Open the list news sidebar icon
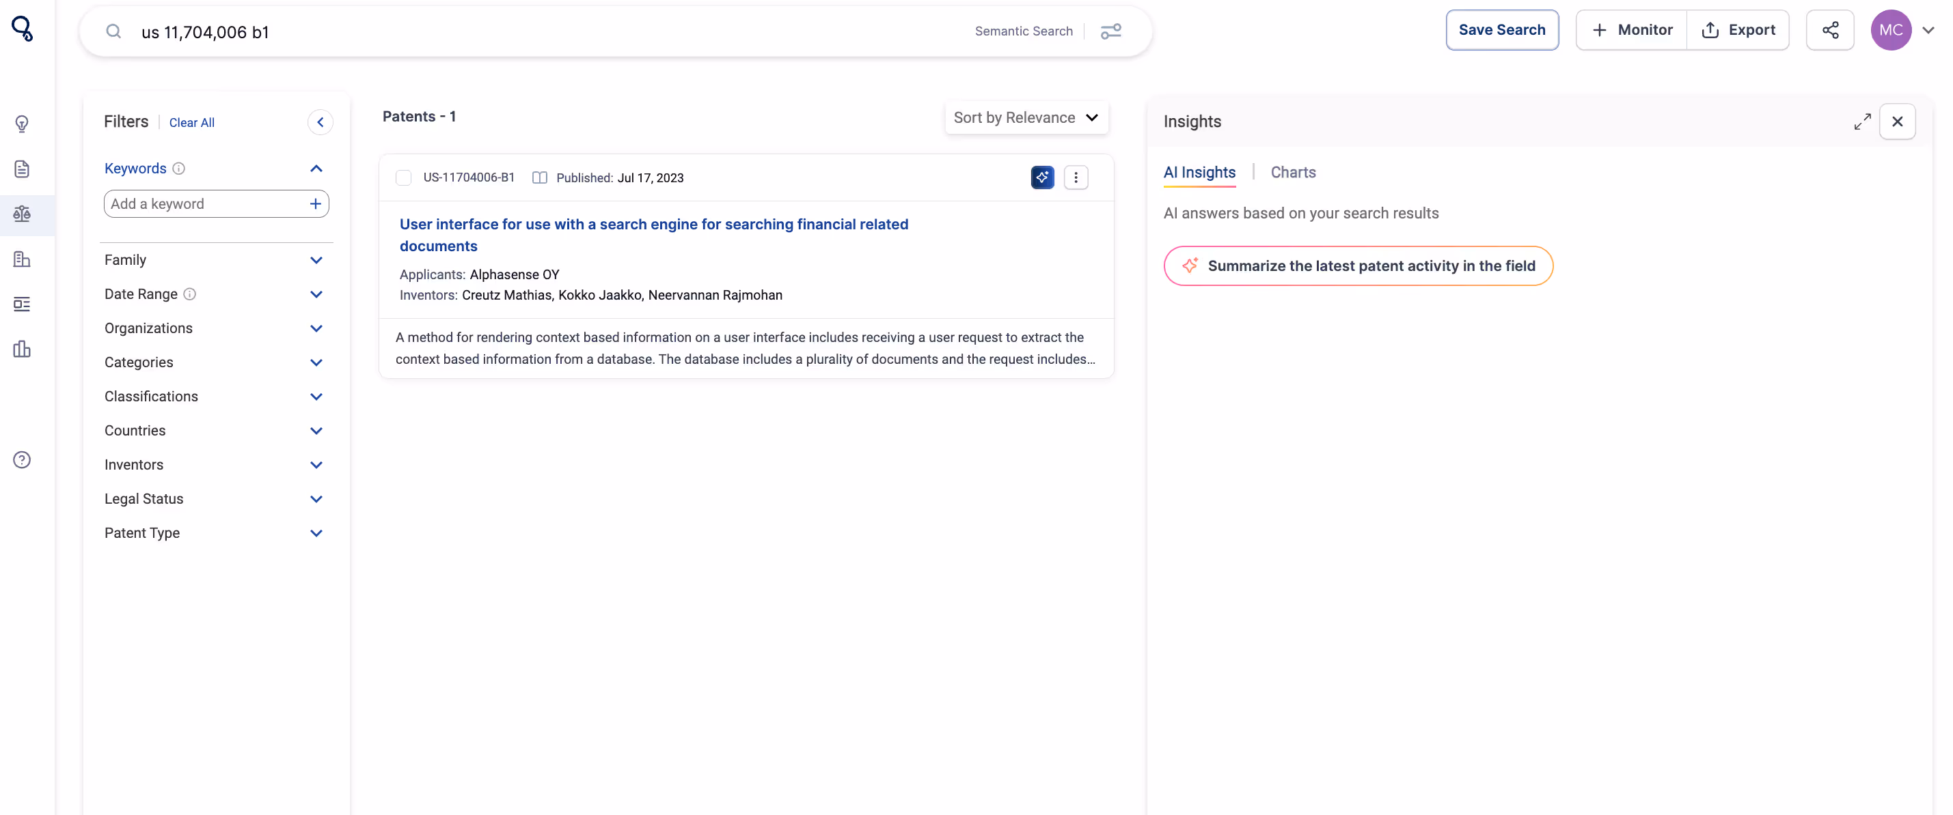Viewport: 1953px width, 815px height. (x=22, y=304)
